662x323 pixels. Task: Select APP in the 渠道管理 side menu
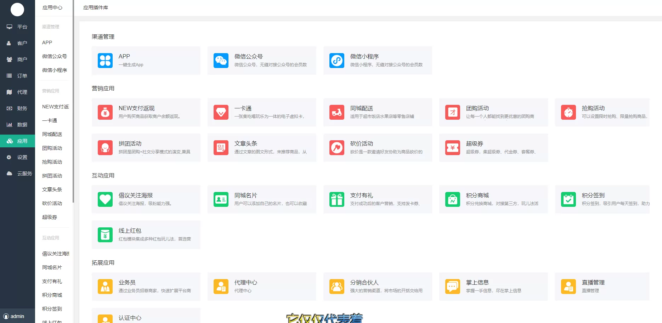tap(47, 42)
